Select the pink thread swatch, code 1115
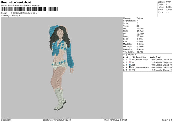173x122 pixels. [x=130, y=62]
